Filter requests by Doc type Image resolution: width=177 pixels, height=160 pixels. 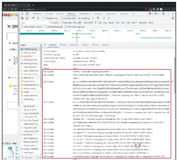tap(124, 23)
